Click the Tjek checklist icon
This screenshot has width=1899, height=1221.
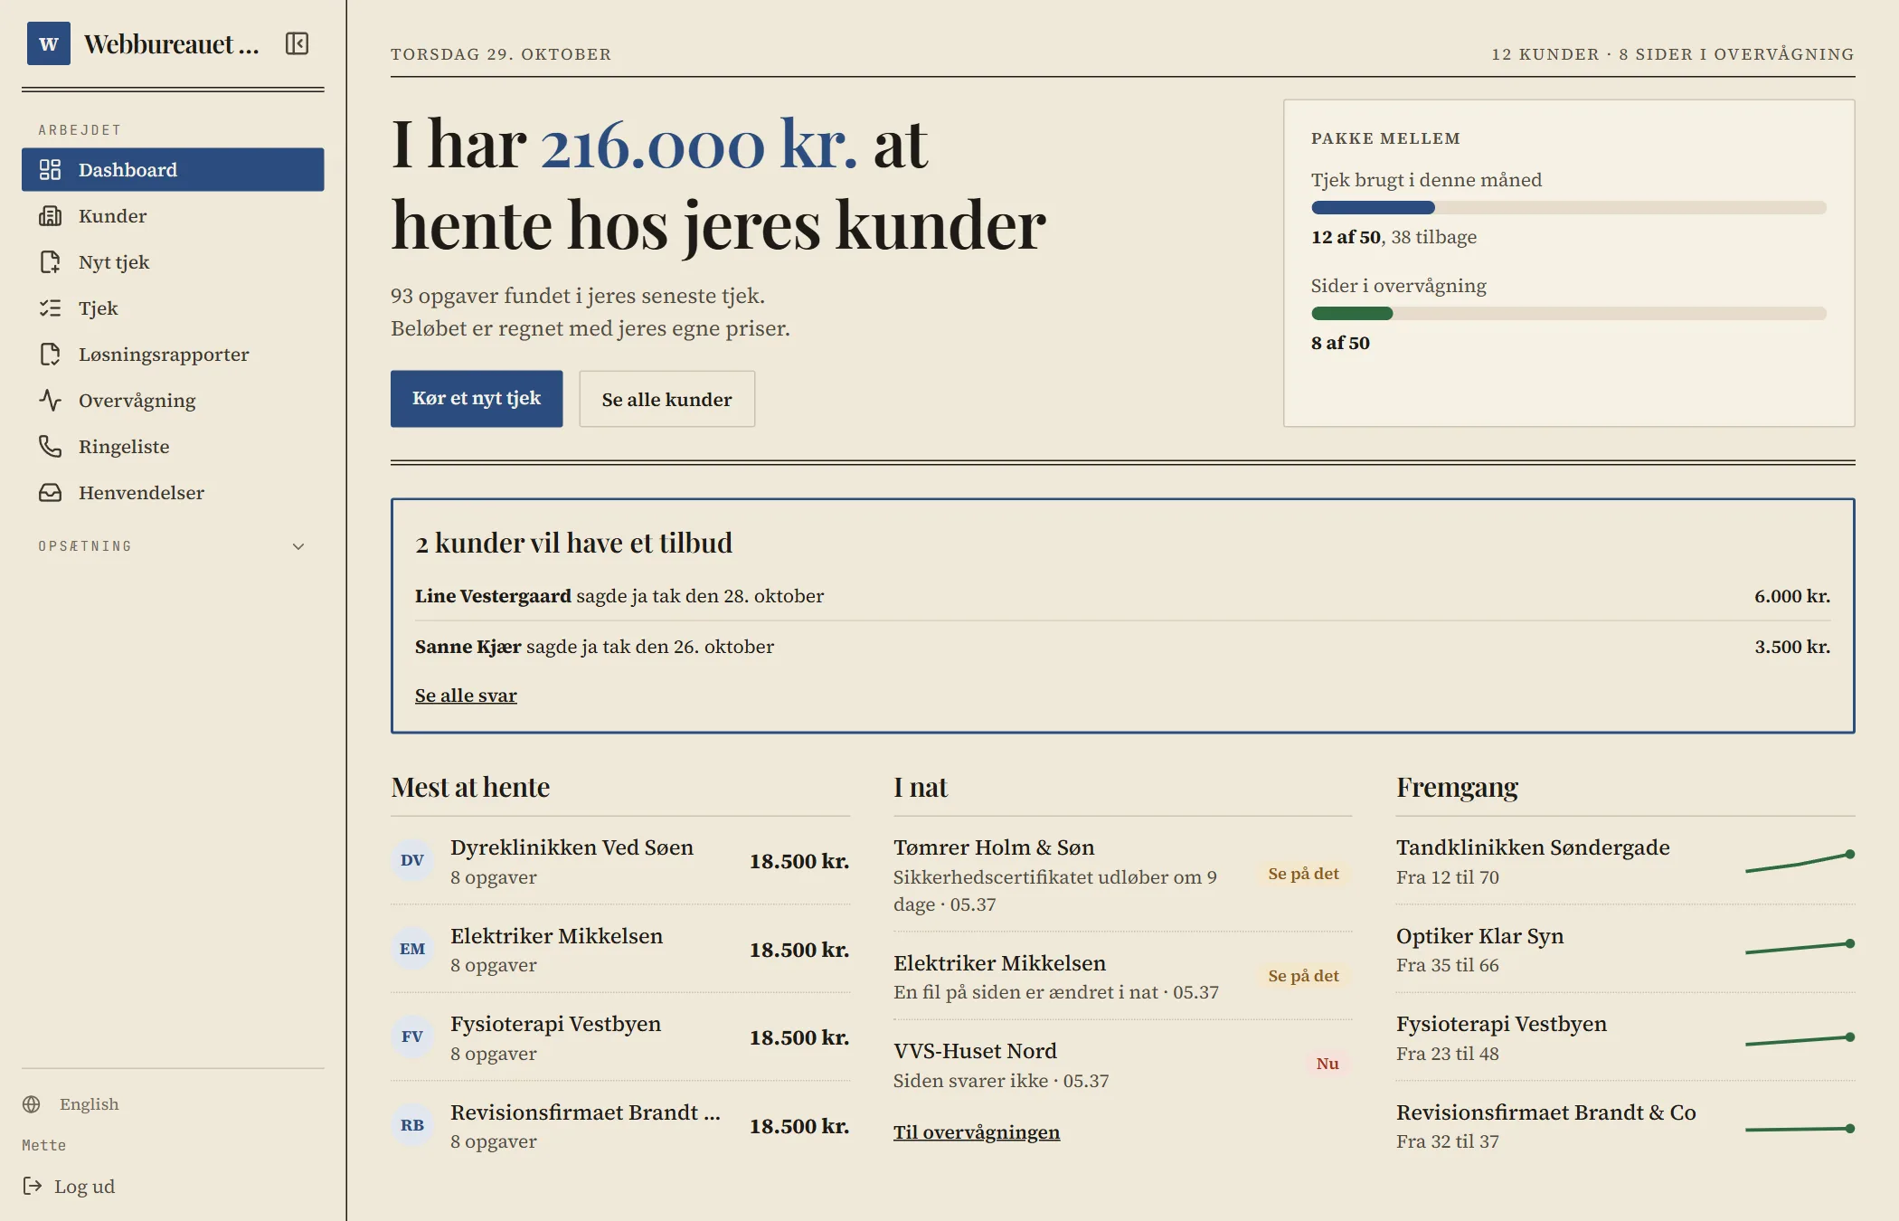point(50,308)
